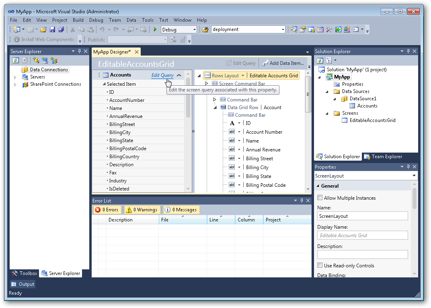
Task: Pin the Properties panel
Action: tap(408, 167)
